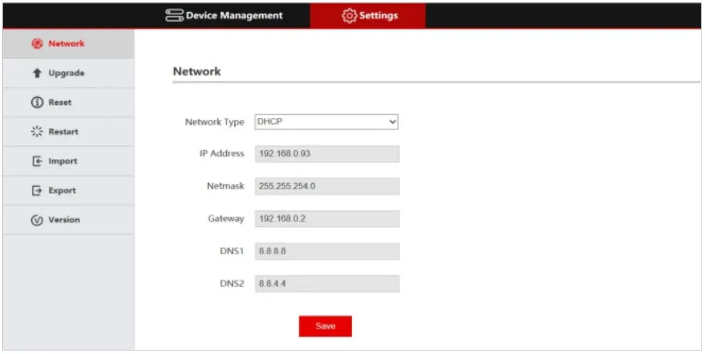705x354 pixels.
Task: Click the Gateway address field
Action: tap(326, 219)
